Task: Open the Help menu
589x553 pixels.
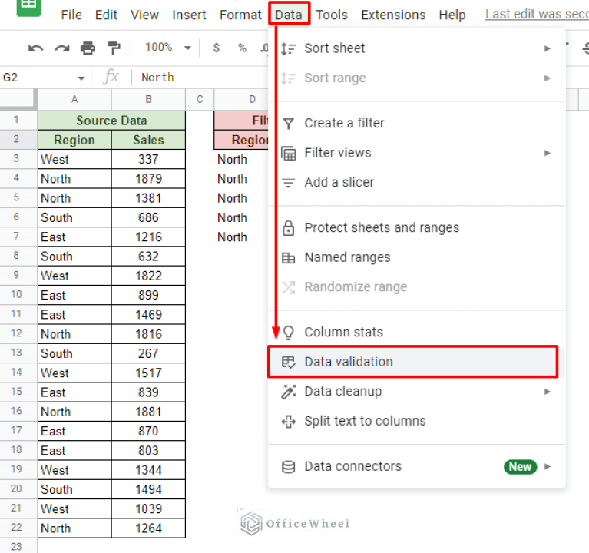Action: [x=452, y=15]
